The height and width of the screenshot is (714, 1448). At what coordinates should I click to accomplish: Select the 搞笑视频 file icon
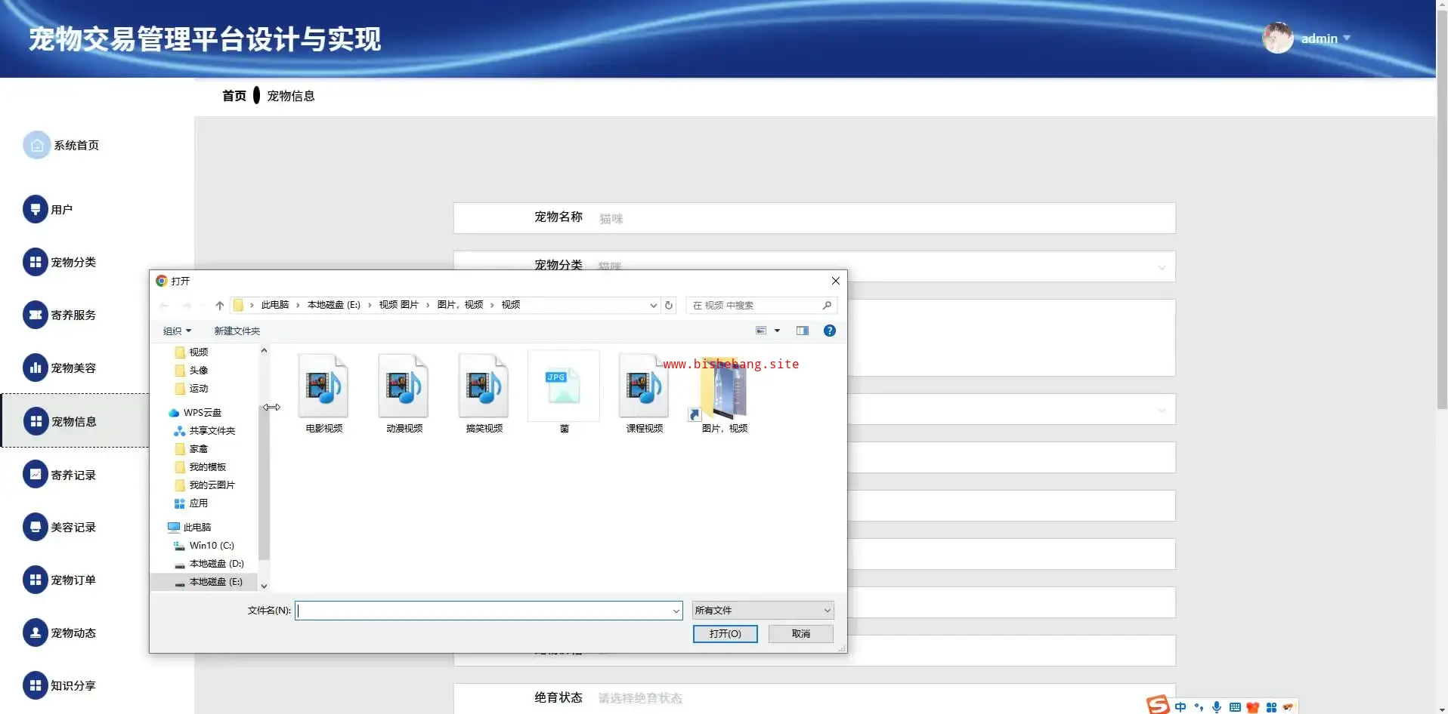pos(484,386)
